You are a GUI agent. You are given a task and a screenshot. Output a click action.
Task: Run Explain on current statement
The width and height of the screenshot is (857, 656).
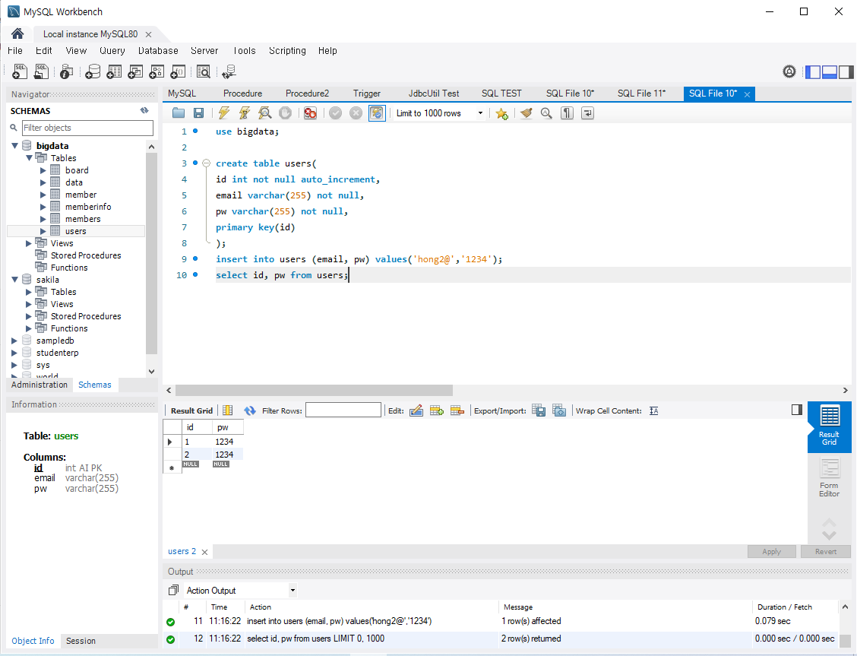tap(265, 113)
